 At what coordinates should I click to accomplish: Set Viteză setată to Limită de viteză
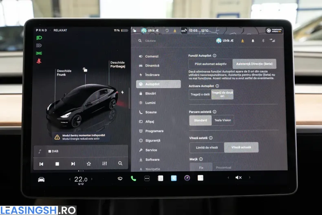(x=207, y=147)
